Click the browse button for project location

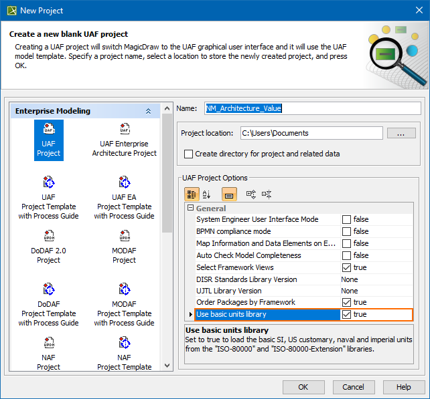click(401, 133)
